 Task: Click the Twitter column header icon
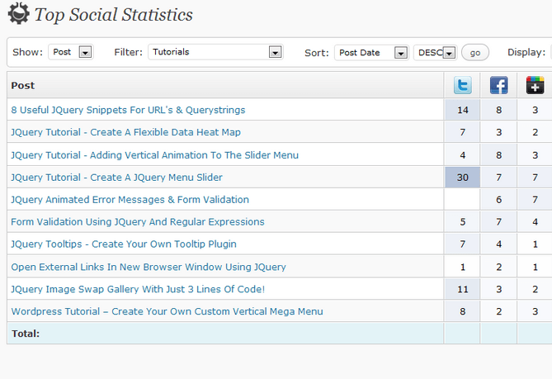pos(463,85)
